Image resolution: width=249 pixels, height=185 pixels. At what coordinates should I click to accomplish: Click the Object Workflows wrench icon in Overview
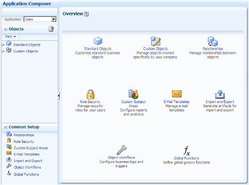click(x=121, y=150)
